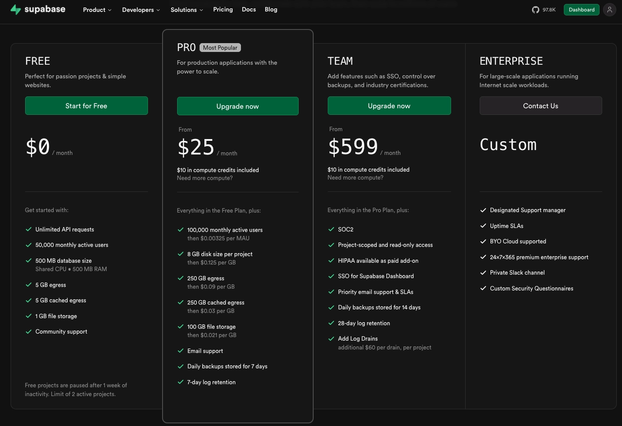The width and height of the screenshot is (622, 426).
Task: Click checkmark beside Designated Support manager
Action: [x=483, y=210]
